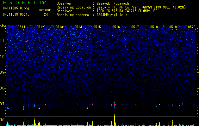Screen dimensions: 199x126
Task: Select observer name Masayuki Kobayashi
Action: (x=114, y=3)
